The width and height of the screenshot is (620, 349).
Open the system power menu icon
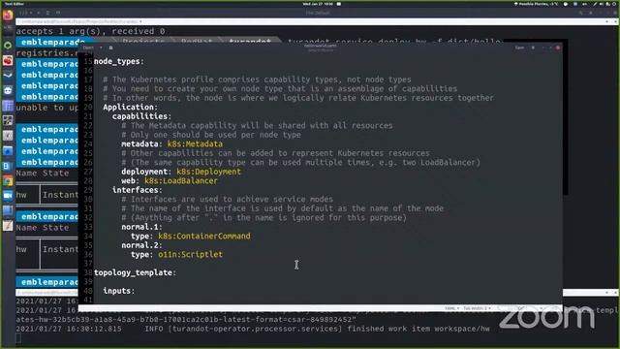point(615,4)
